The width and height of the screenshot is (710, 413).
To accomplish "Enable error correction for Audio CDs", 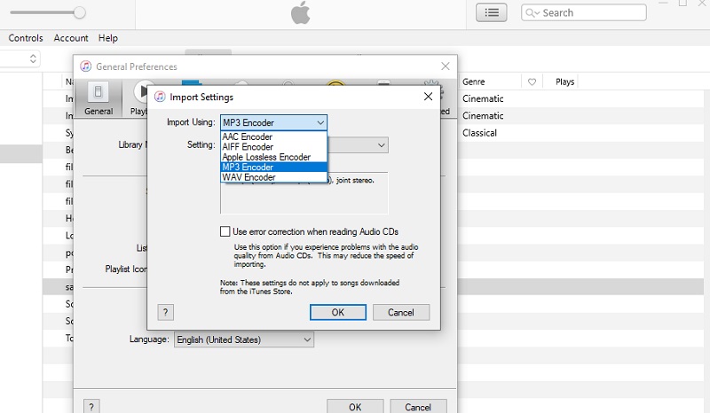I will pyautogui.click(x=225, y=231).
